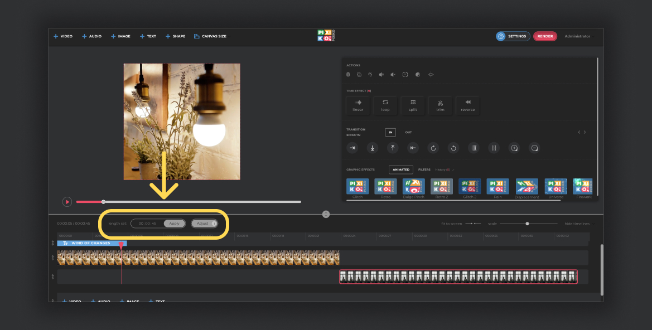Open the Administrator account menu
Viewport: 652px width, 330px height.
point(579,37)
